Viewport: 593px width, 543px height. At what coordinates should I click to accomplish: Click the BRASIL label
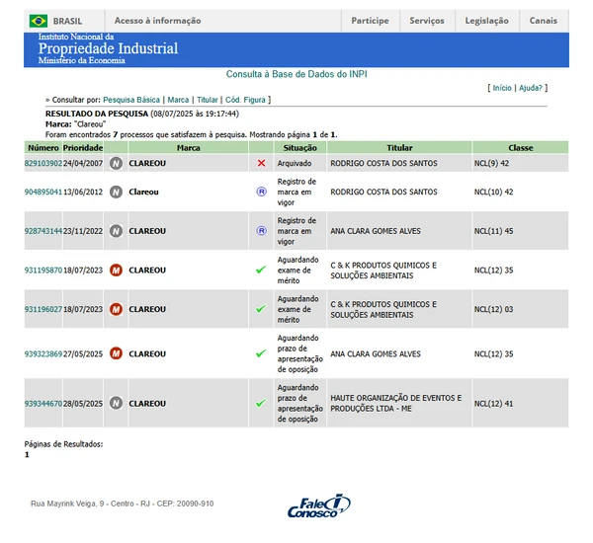click(67, 21)
